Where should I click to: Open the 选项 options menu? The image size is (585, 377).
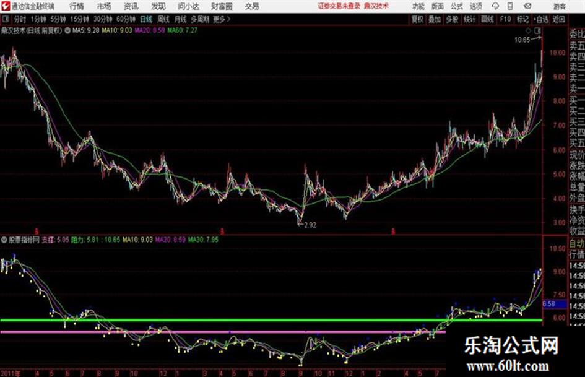pos(476,6)
